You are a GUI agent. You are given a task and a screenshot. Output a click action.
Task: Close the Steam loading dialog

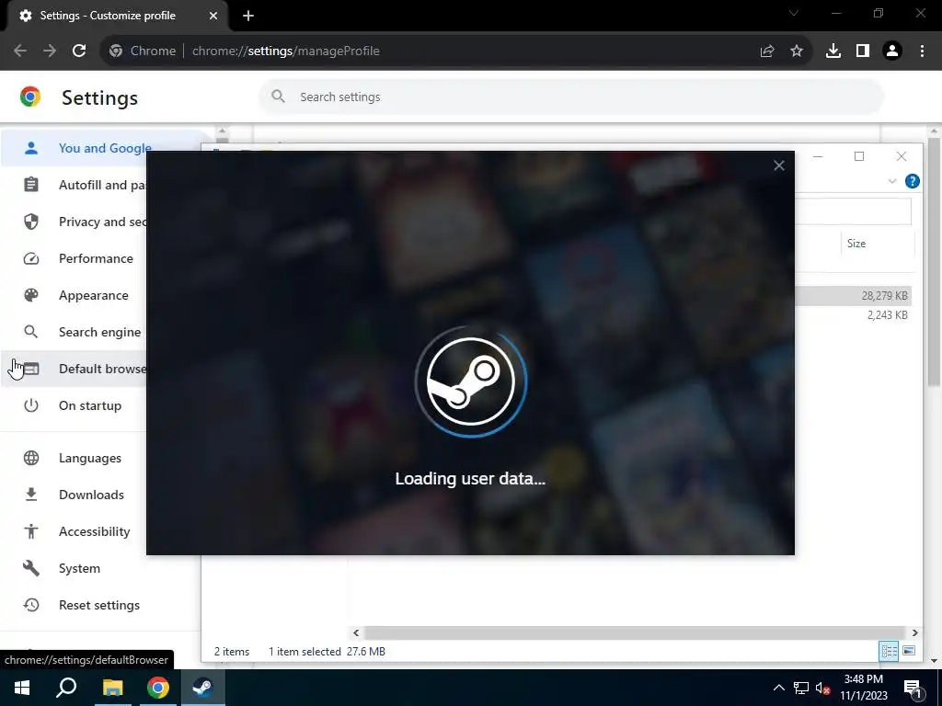(x=778, y=165)
